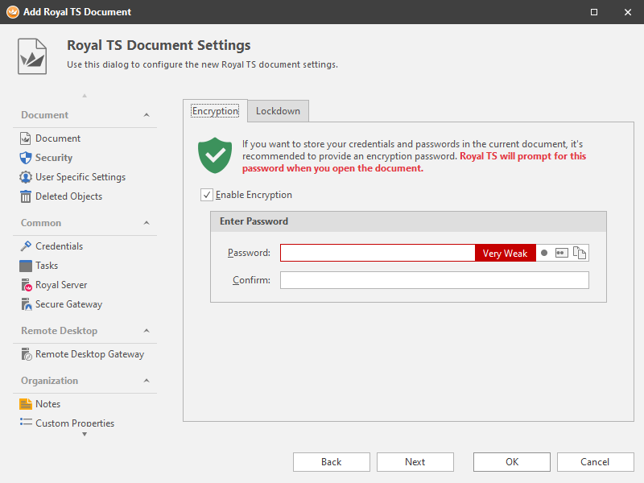Click the Custom Properties list icon
The height and width of the screenshot is (483, 644).
tap(26, 422)
